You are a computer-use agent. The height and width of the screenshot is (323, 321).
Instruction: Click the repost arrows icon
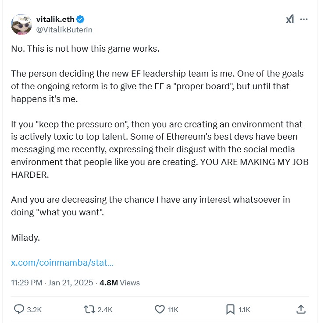89,309
